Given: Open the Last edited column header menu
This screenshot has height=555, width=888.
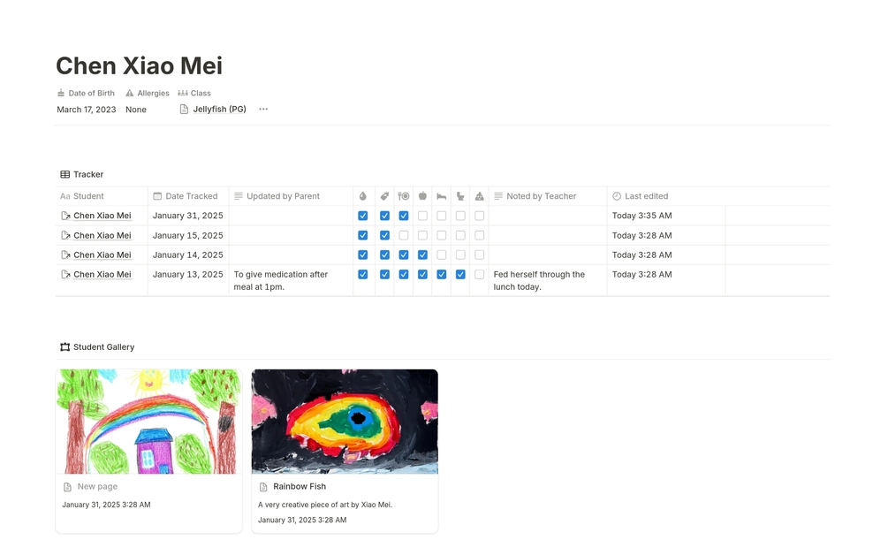Looking at the screenshot, I should pyautogui.click(x=646, y=196).
